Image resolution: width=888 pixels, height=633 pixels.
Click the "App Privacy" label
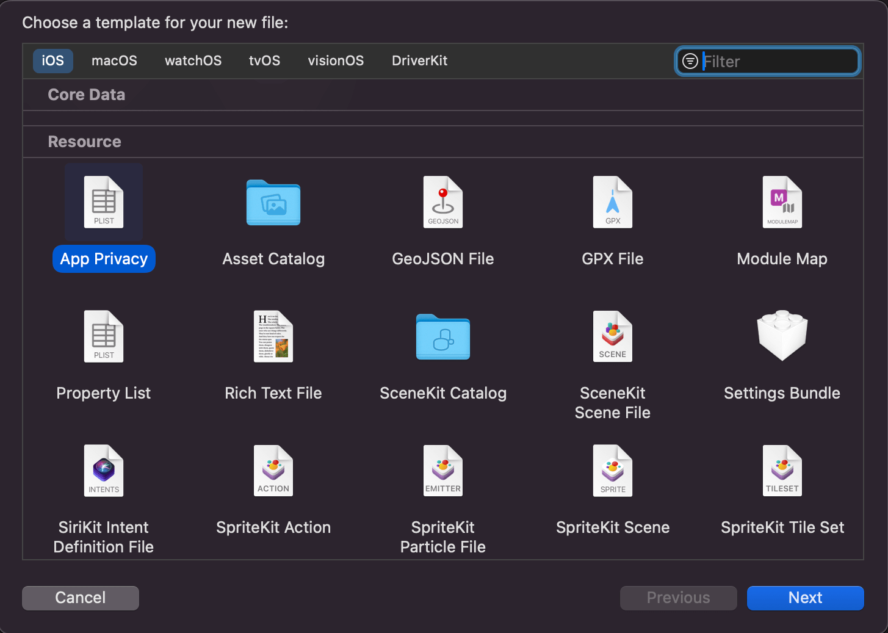(104, 259)
